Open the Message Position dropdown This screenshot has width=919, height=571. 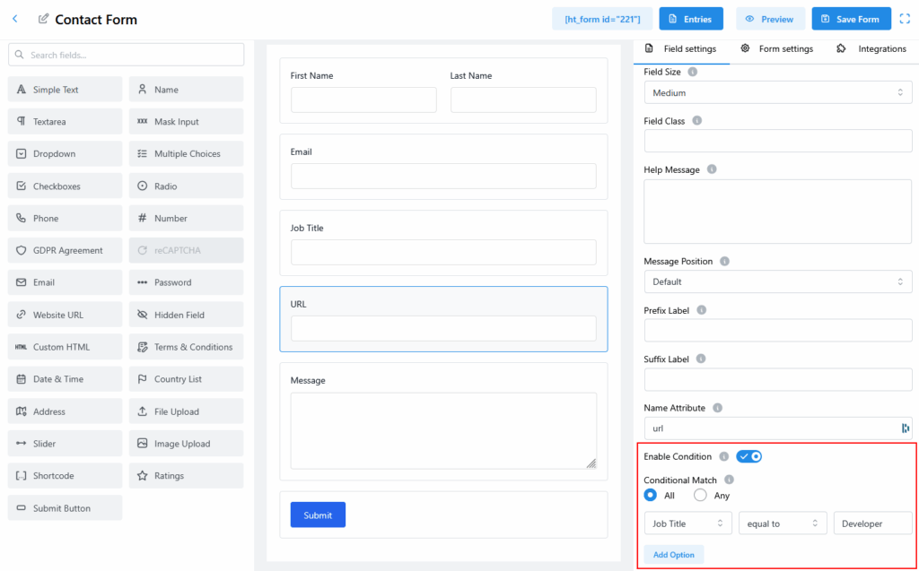tap(777, 281)
